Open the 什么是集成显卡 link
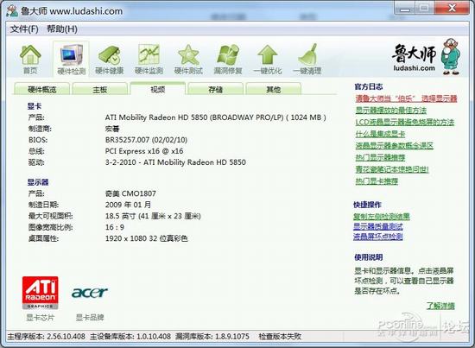475x348 pixels. coord(380,134)
